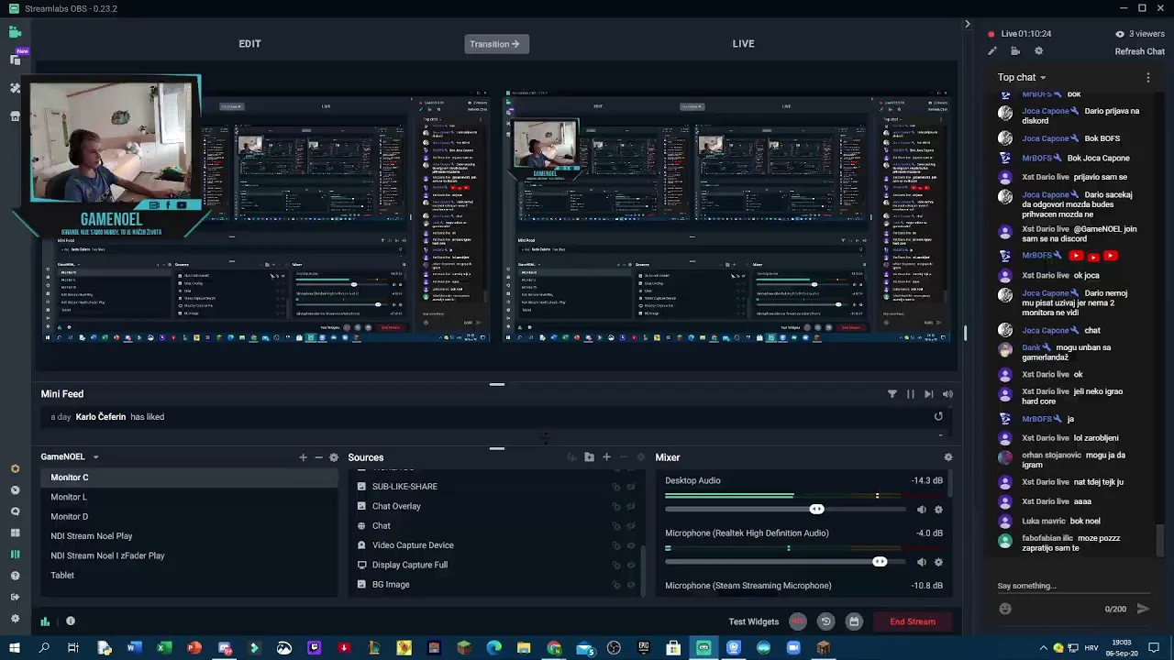Select the Chat Overlay source
The height and width of the screenshot is (660, 1174).
pos(396,506)
